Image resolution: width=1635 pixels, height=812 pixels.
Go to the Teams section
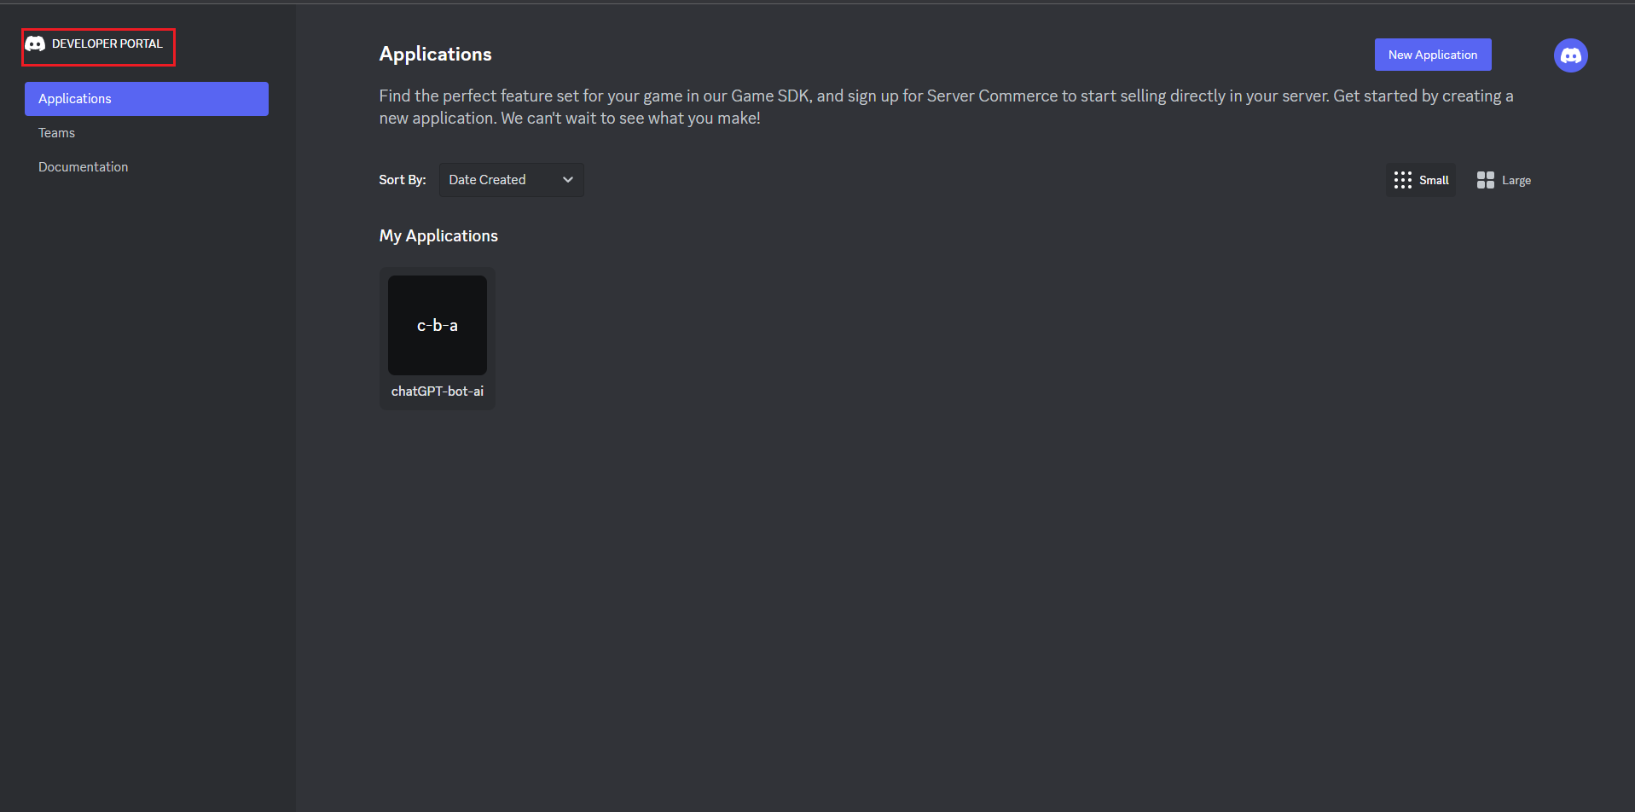pyautogui.click(x=56, y=132)
